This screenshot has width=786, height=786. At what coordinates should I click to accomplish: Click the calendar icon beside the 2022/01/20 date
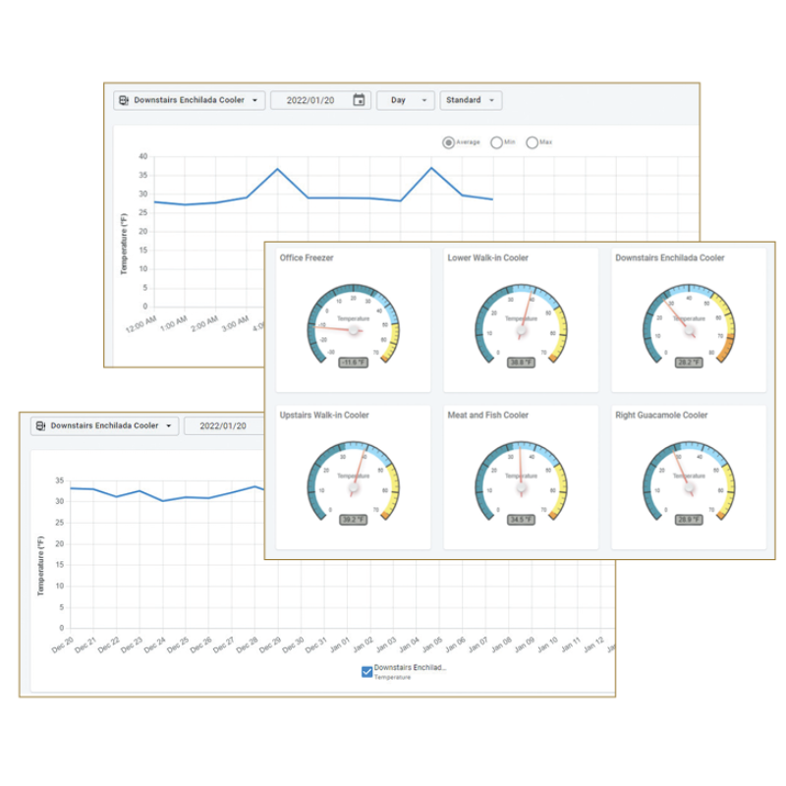pyautogui.click(x=359, y=100)
